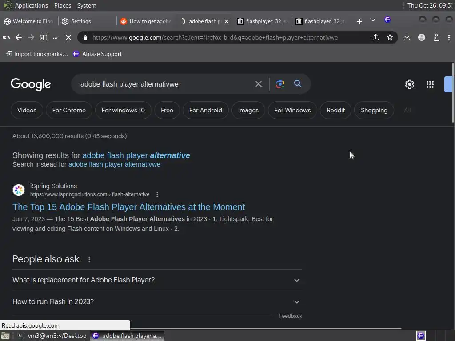Click the browser address bar URL
The image size is (455, 341).
point(215,37)
